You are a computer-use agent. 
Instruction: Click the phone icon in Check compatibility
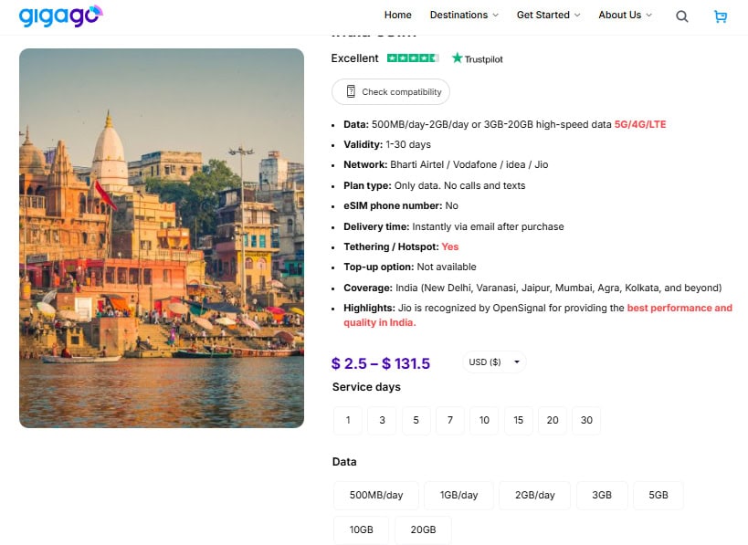(x=351, y=91)
